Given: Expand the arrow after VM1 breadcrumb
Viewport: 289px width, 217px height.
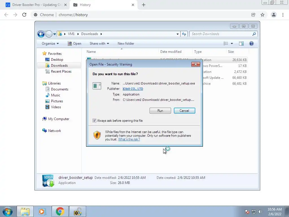Looking at the screenshot, I should click(x=78, y=34).
